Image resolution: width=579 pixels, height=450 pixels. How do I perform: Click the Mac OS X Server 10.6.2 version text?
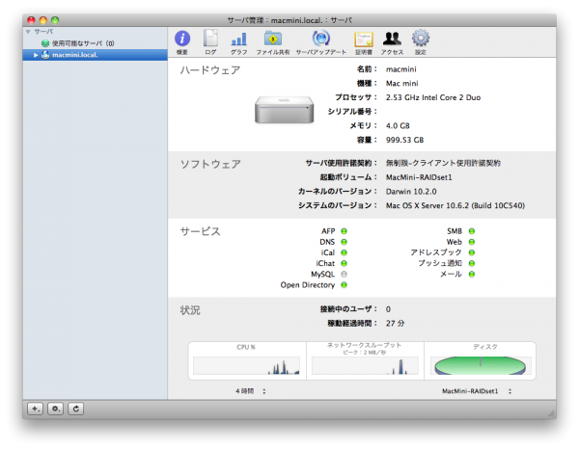click(x=455, y=205)
